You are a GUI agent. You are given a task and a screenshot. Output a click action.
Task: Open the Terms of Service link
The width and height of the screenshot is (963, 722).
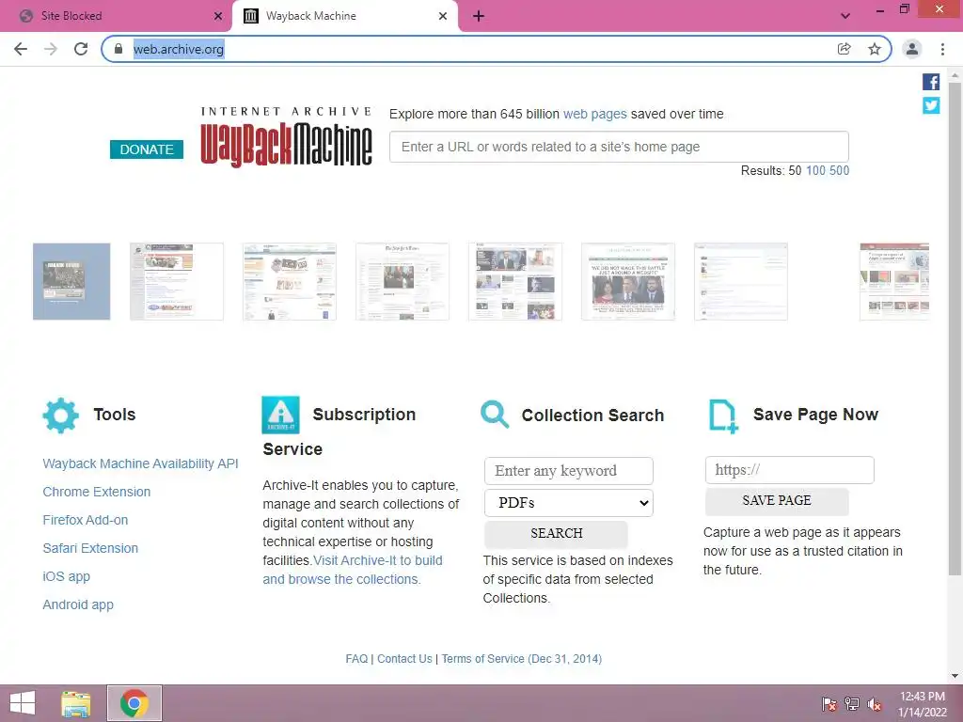521,659
